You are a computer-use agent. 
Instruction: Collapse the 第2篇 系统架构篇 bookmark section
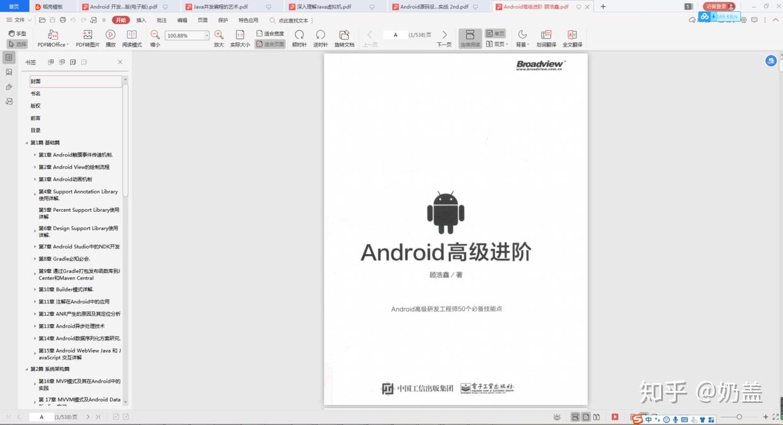pos(27,369)
